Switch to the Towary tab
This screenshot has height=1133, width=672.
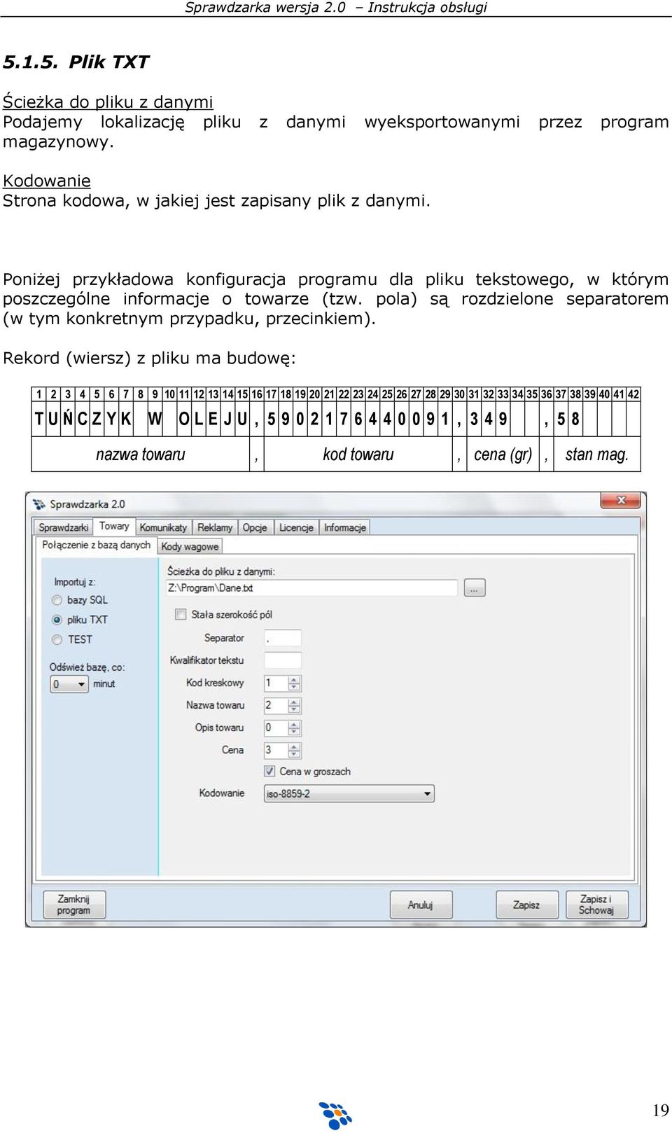coord(114,526)
